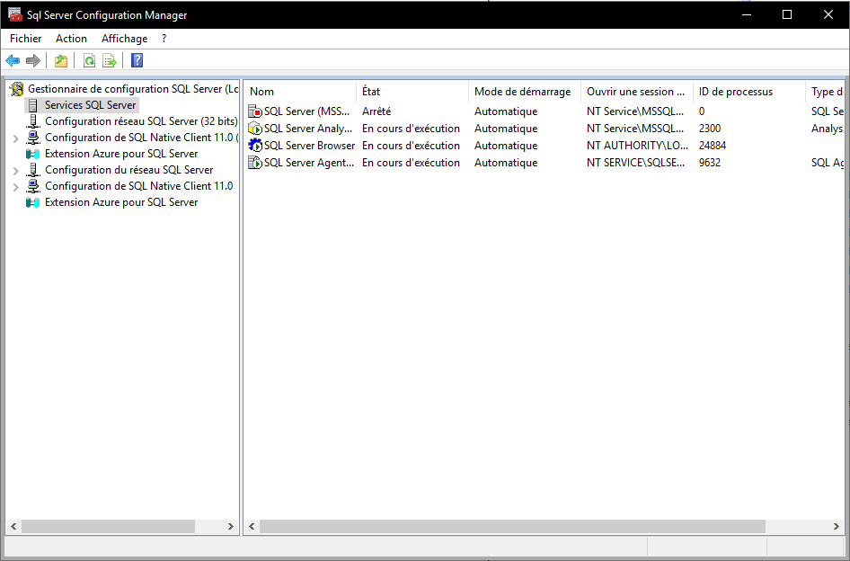This screenshot has height=561, width=850.
Task: Click the Configuration réseau SQL Server (32 bits) icon
Action: pyautogui.click(x=33, y=121)
